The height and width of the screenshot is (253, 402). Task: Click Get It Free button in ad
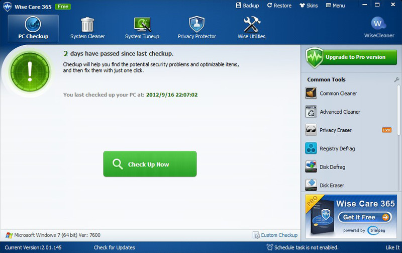point(365,217)
